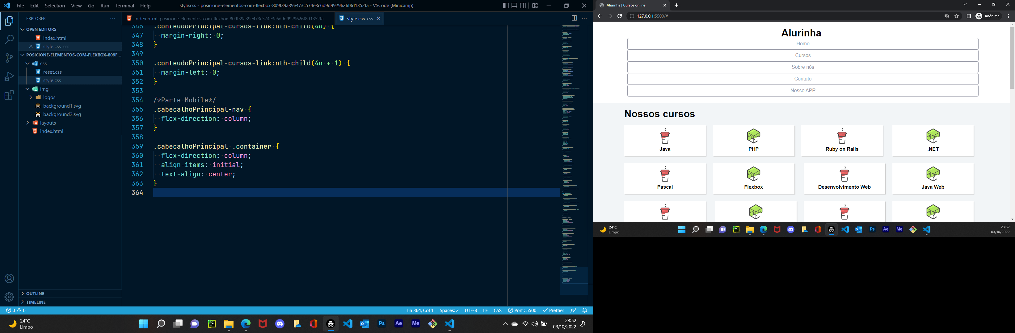View site information icon in the address bar
Image resolution: width=1015 pixels, height=333 pixels.
(x=632, y=16)
